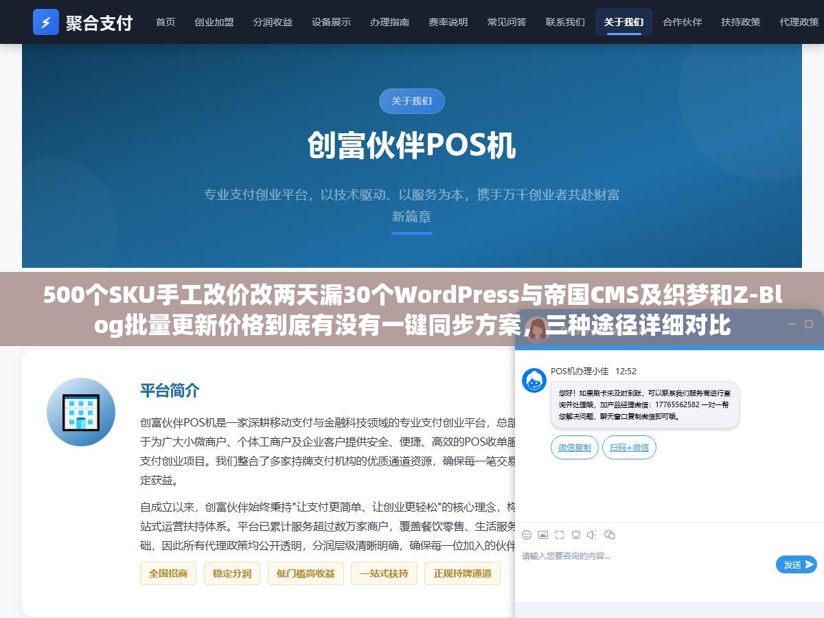Open the 办理指南 page
The image size is (824, 618).
pos(389,22)
